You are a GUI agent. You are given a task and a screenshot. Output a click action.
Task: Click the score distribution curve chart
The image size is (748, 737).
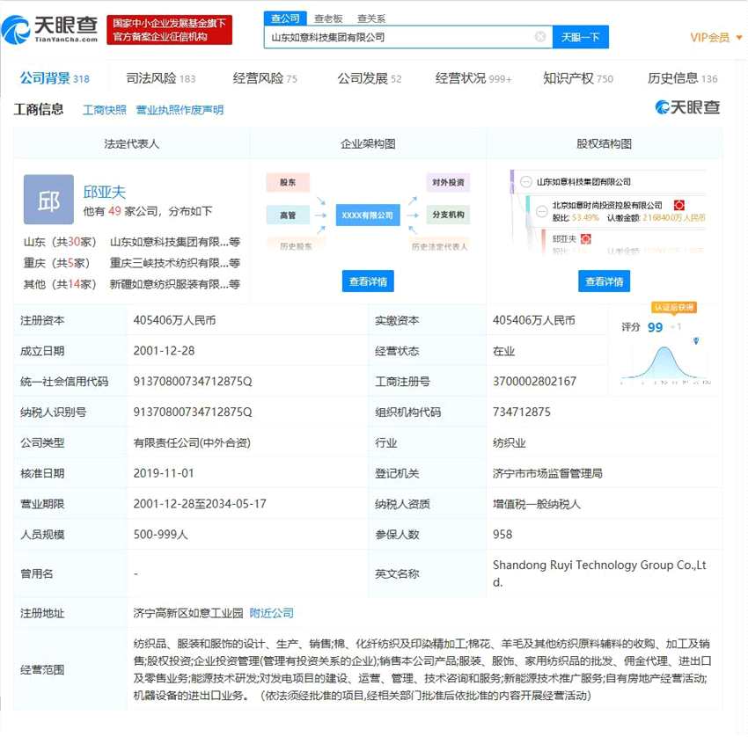pos(666,365)
